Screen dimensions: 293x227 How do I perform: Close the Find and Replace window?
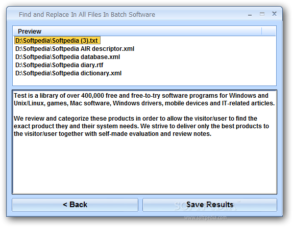click(274, 14)
